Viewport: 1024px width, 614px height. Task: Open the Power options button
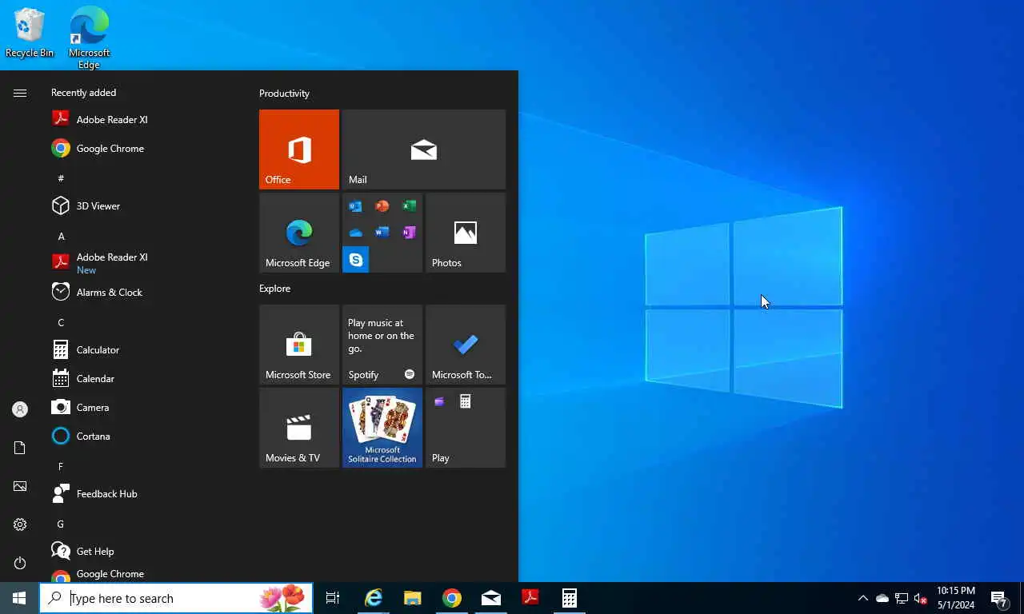tap(20, 563)
